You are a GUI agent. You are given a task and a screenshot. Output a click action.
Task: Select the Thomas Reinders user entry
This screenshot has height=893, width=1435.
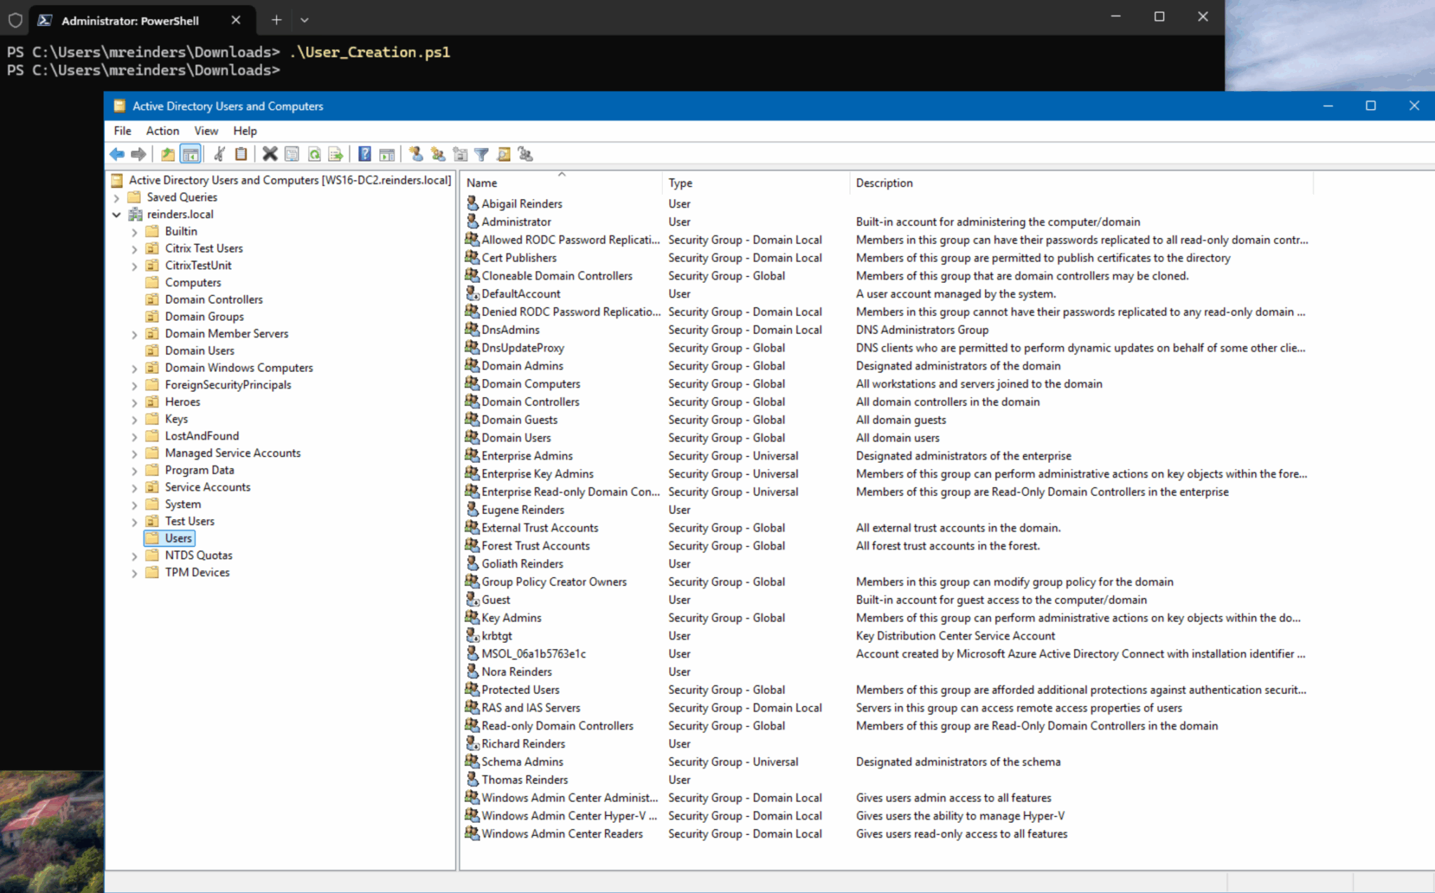523,779
